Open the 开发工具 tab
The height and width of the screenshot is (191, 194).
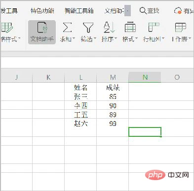click(9, 11)
